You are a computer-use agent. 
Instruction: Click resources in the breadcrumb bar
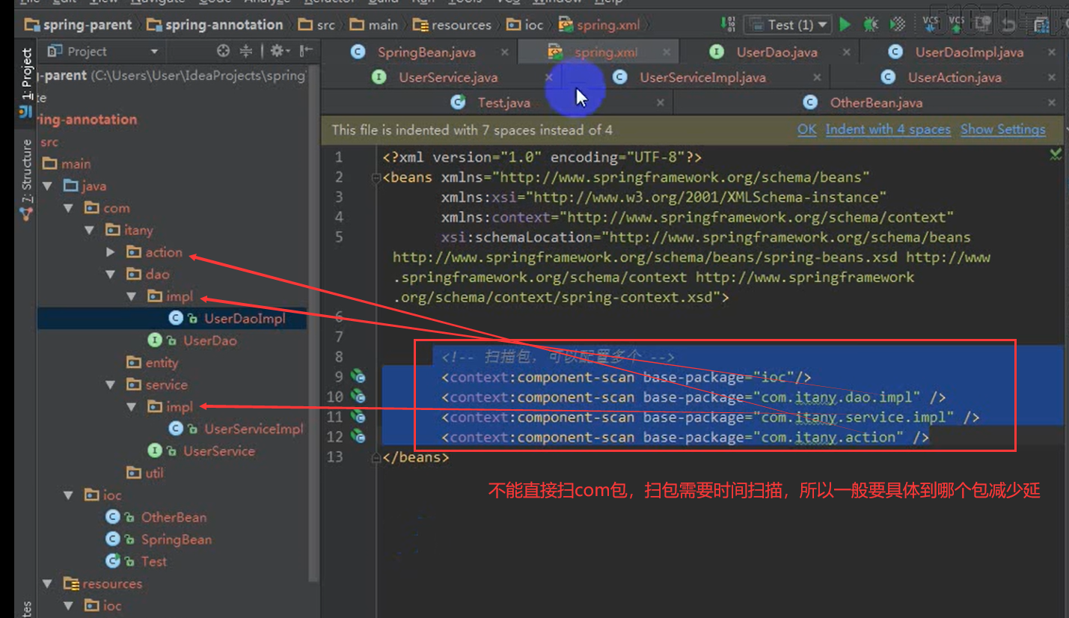452,25
